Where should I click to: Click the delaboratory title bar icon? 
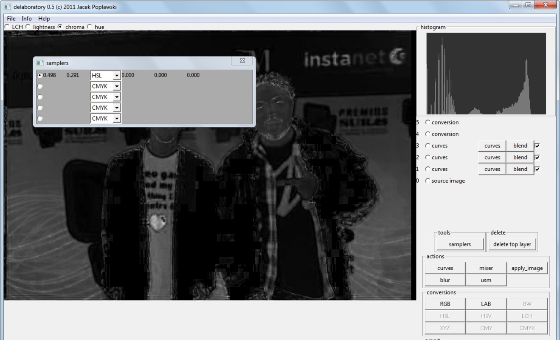point(7,7)
